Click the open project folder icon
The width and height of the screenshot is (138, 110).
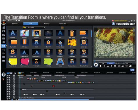tap(19, 20)
